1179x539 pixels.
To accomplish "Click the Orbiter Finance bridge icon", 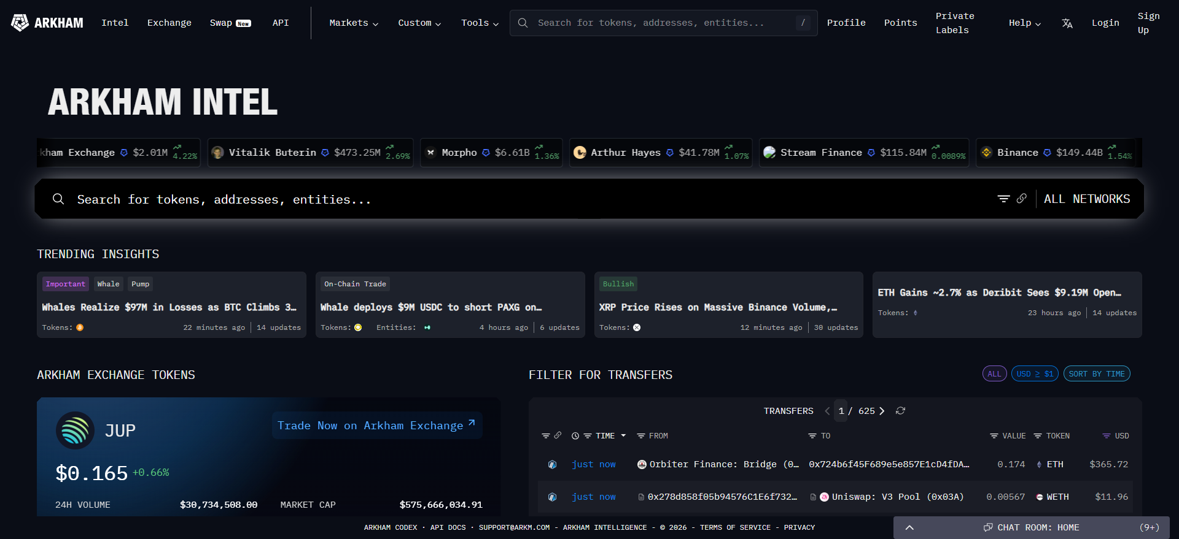I will point(642,464).
